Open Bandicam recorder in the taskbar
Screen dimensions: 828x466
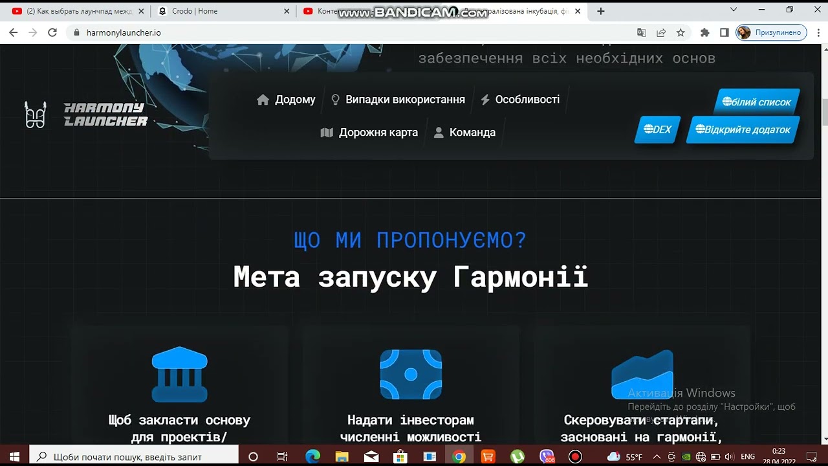(x=575, y=456)
